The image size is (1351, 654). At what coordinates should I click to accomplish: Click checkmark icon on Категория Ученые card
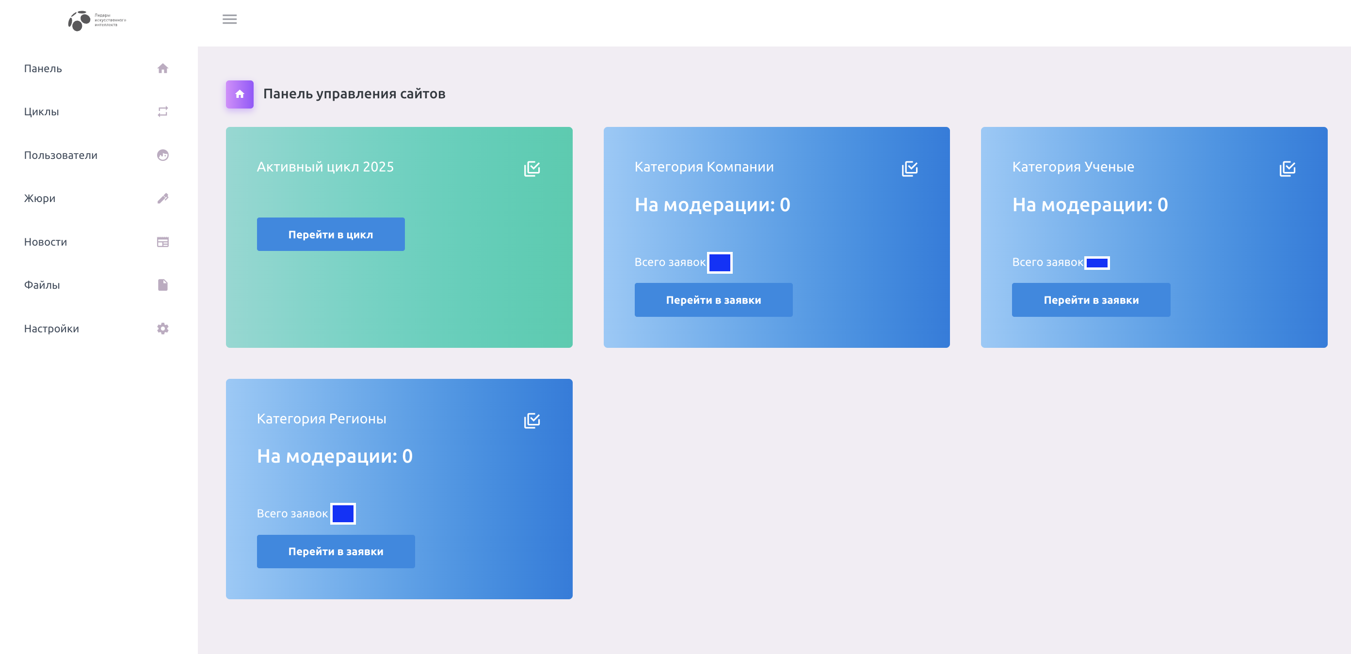(1287, 169)
